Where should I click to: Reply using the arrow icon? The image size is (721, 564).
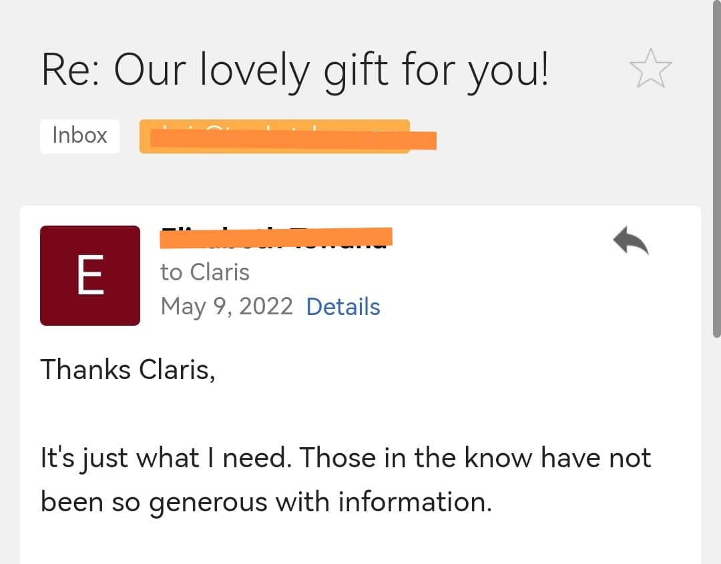tap(630, 240)
